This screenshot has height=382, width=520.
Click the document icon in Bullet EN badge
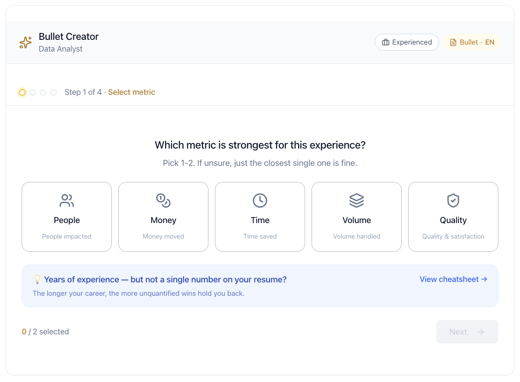(453, 42)
